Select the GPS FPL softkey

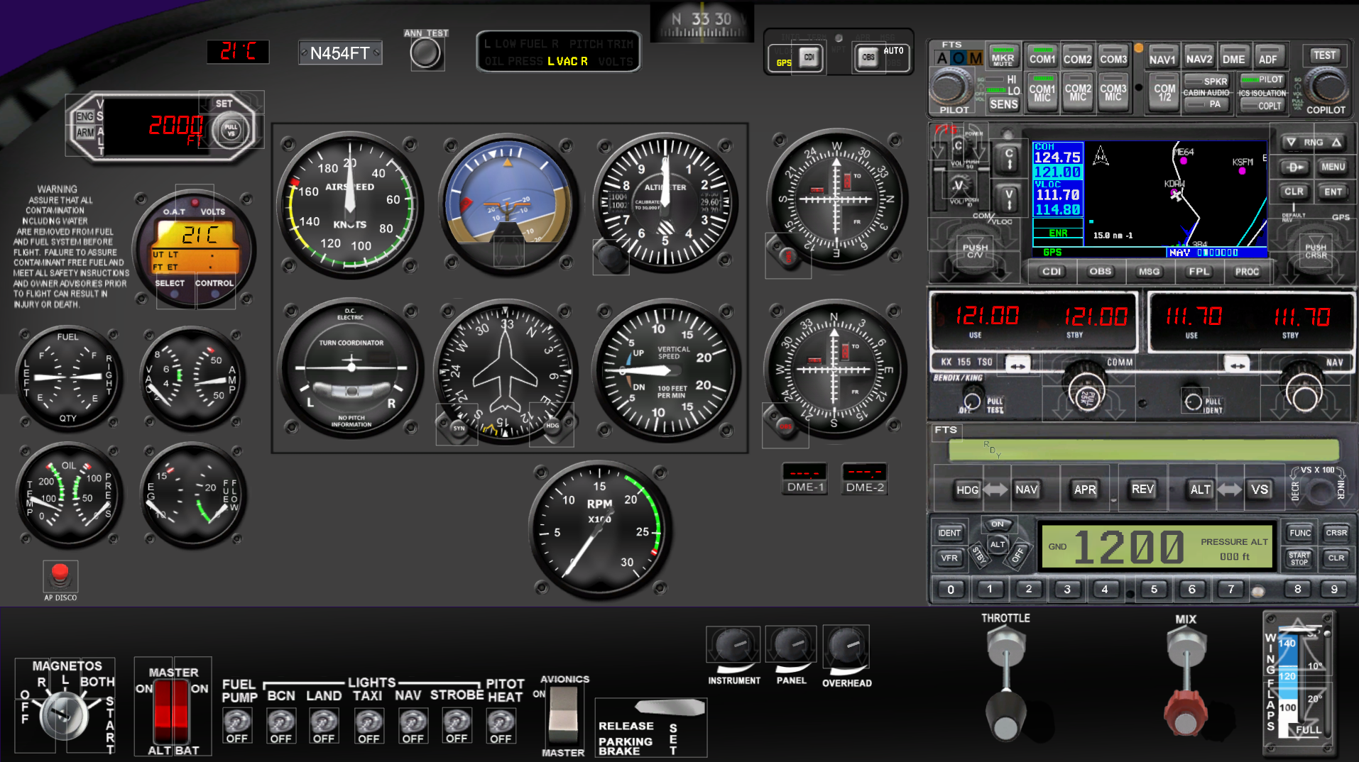[x=1199, y=272]
